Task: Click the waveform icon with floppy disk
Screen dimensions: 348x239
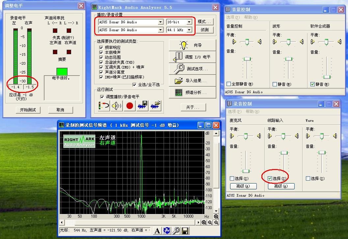Action: click(143, 106)
